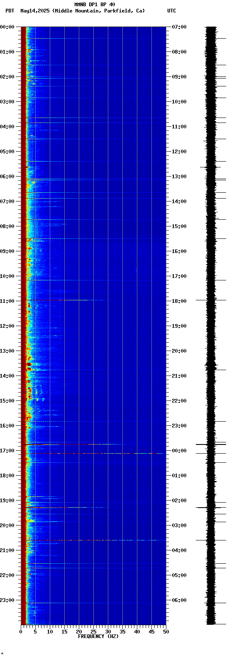Click the 35 Hz frequency axis tick label

122,632
